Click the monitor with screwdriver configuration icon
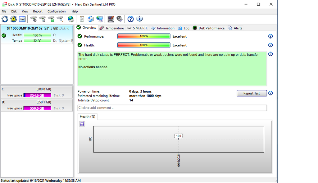 click(x=111, y=19)
